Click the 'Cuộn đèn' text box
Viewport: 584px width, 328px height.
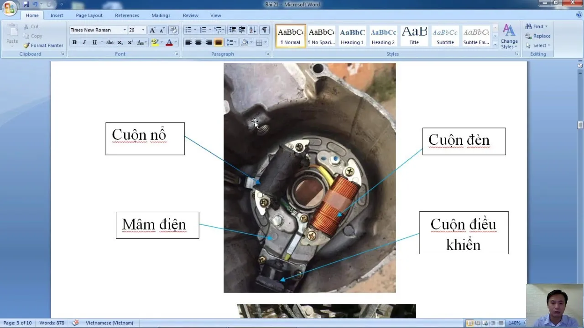coord(464,141)
